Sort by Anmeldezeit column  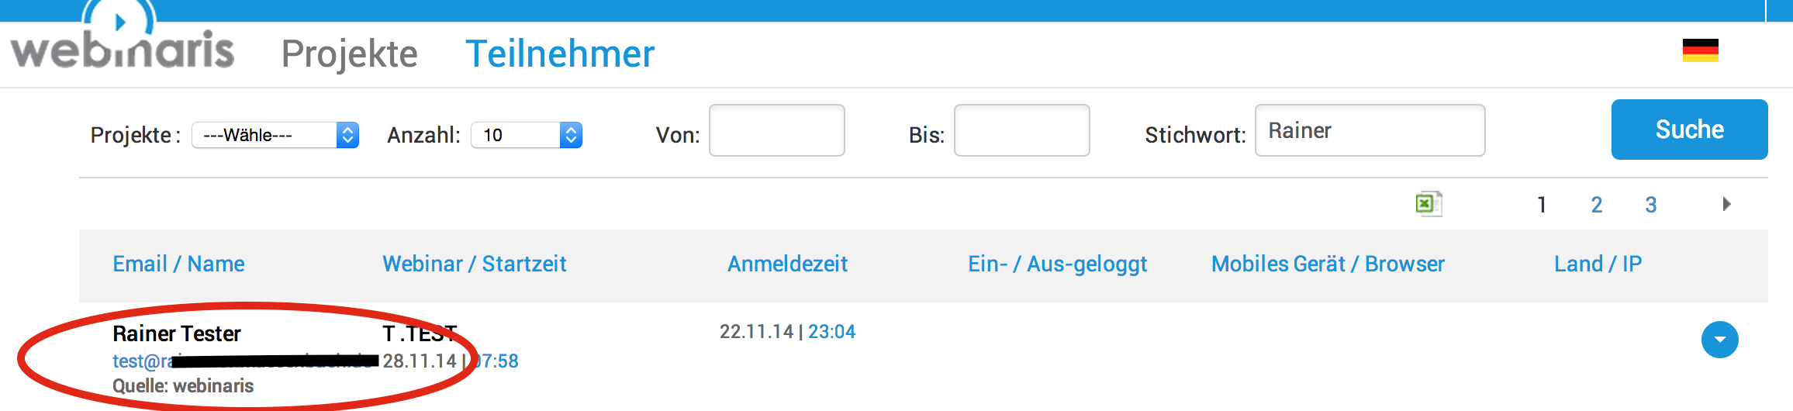pyautogui.click(x=787, y=264)
